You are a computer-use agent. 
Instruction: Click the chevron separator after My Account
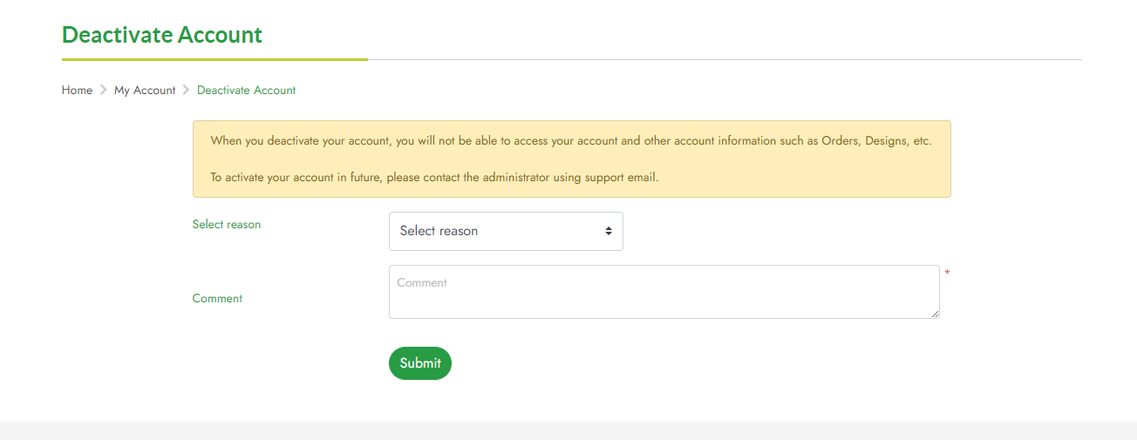click(x=186, y=91)
